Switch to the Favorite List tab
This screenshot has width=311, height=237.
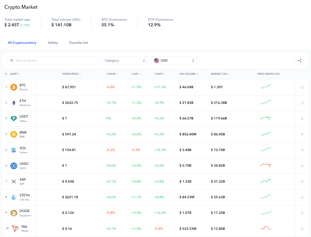tap(79, 43)
